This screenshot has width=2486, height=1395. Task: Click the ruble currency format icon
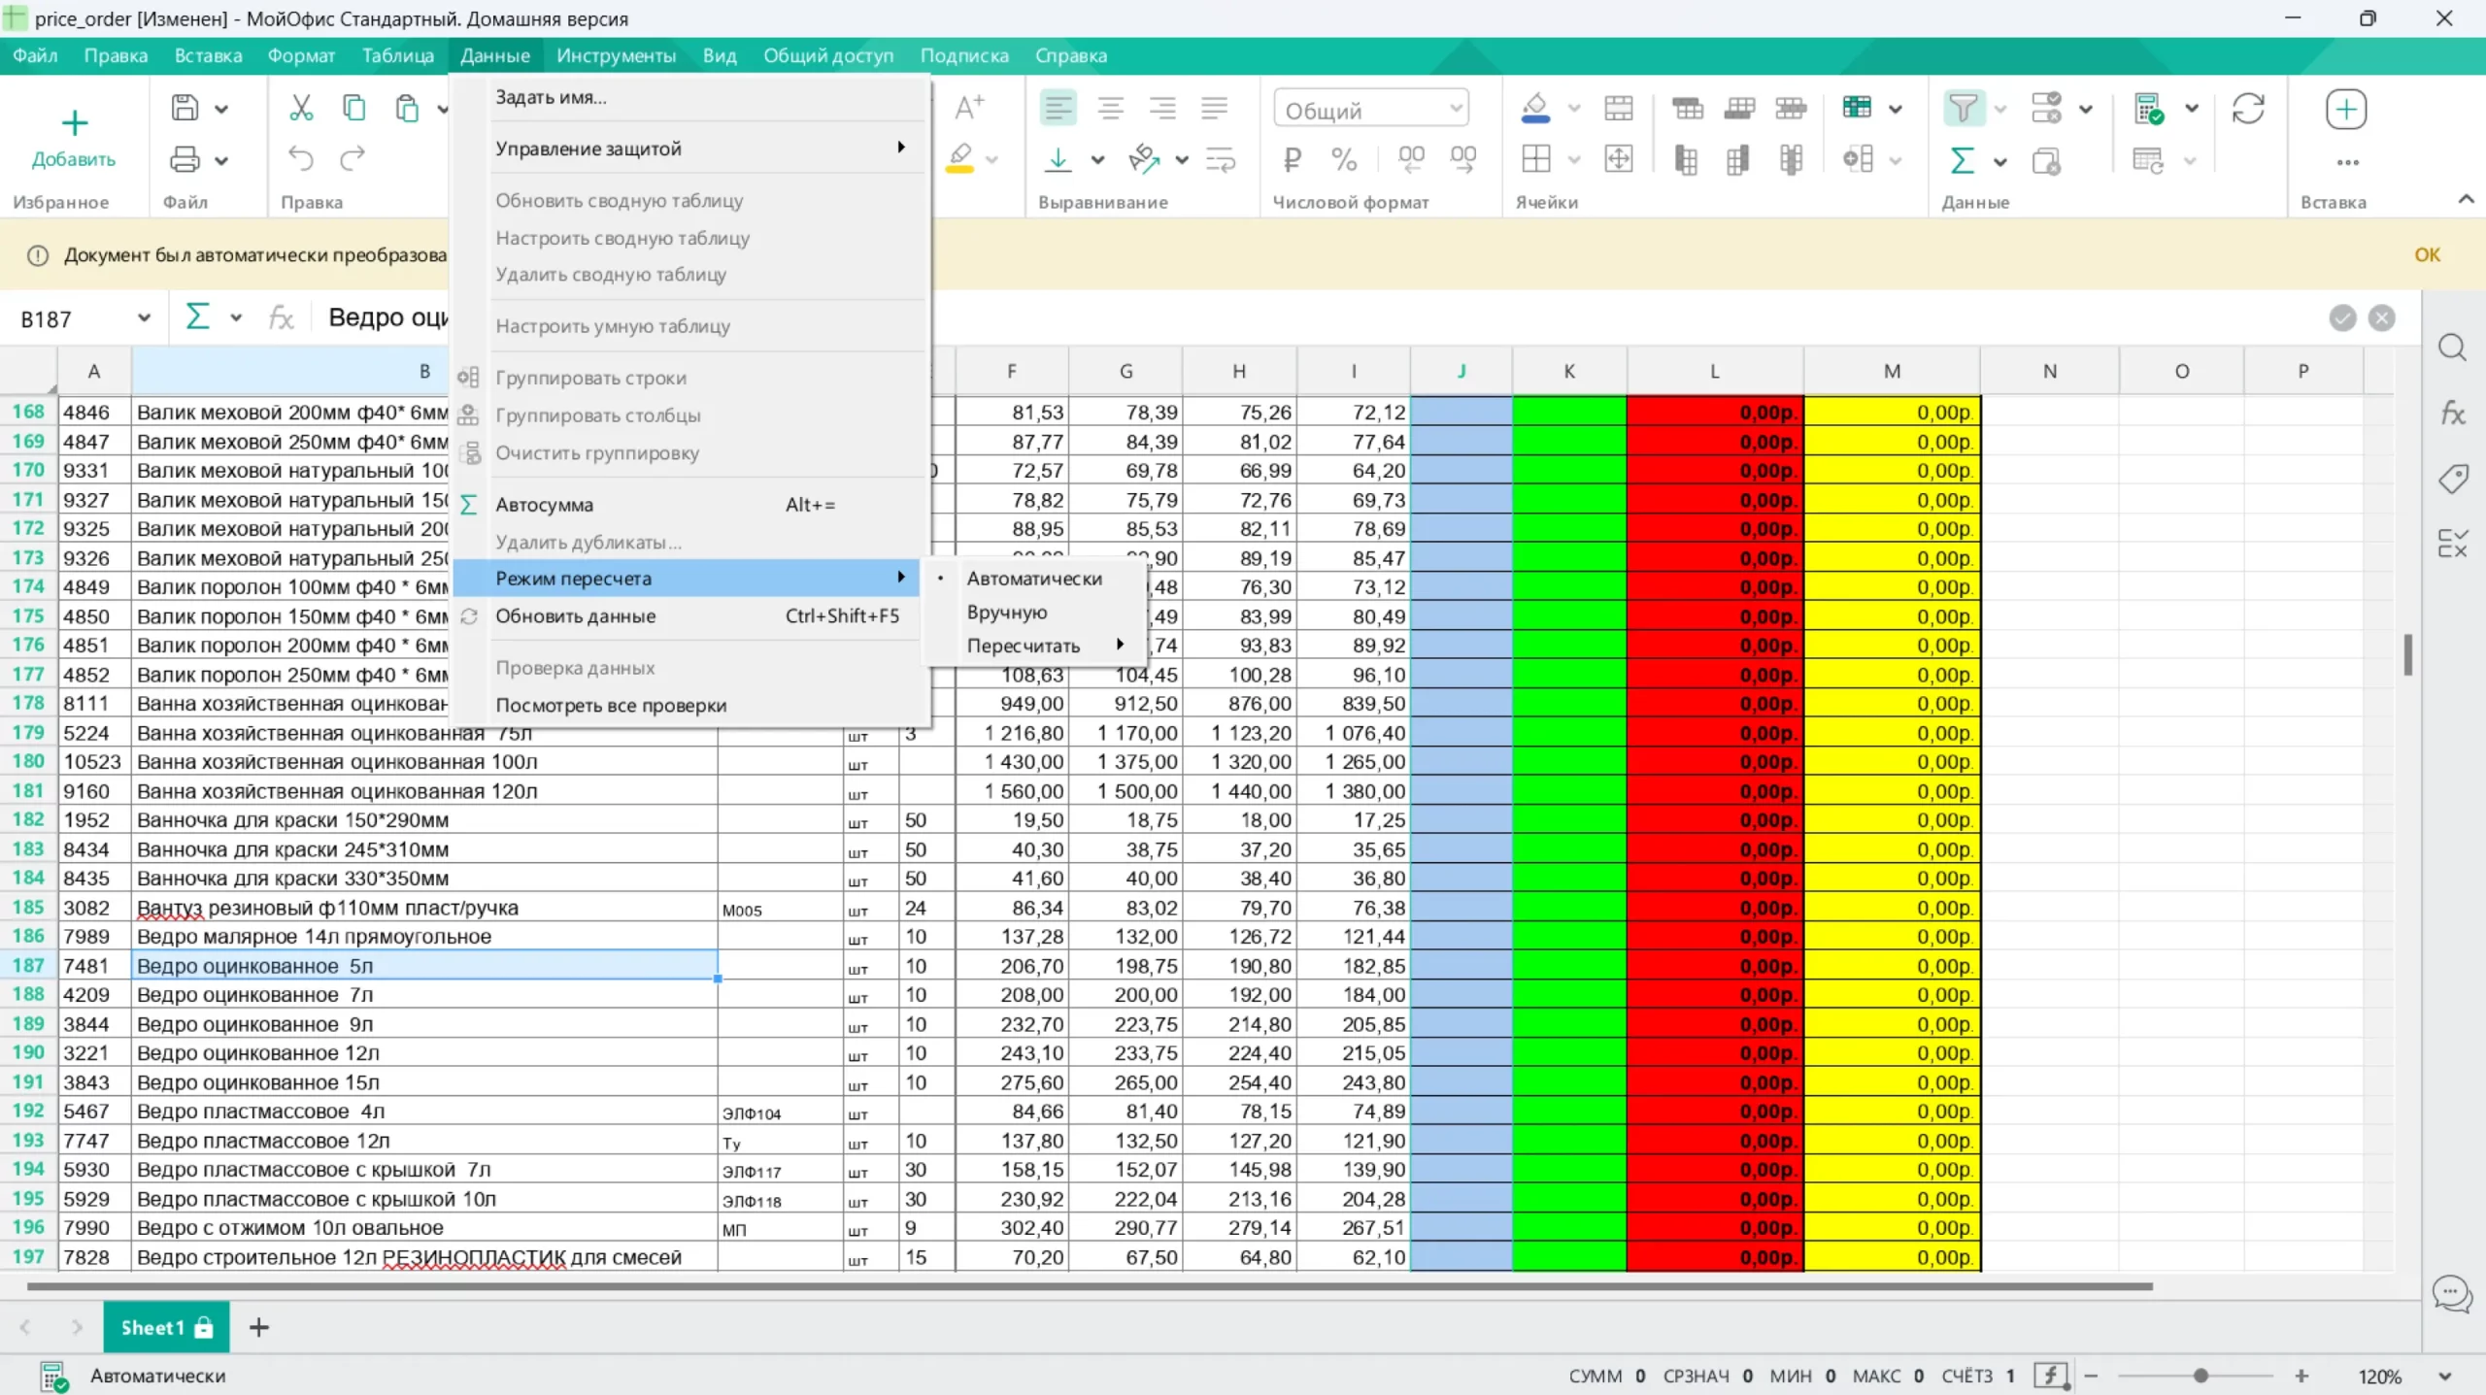click(1292, 159)
